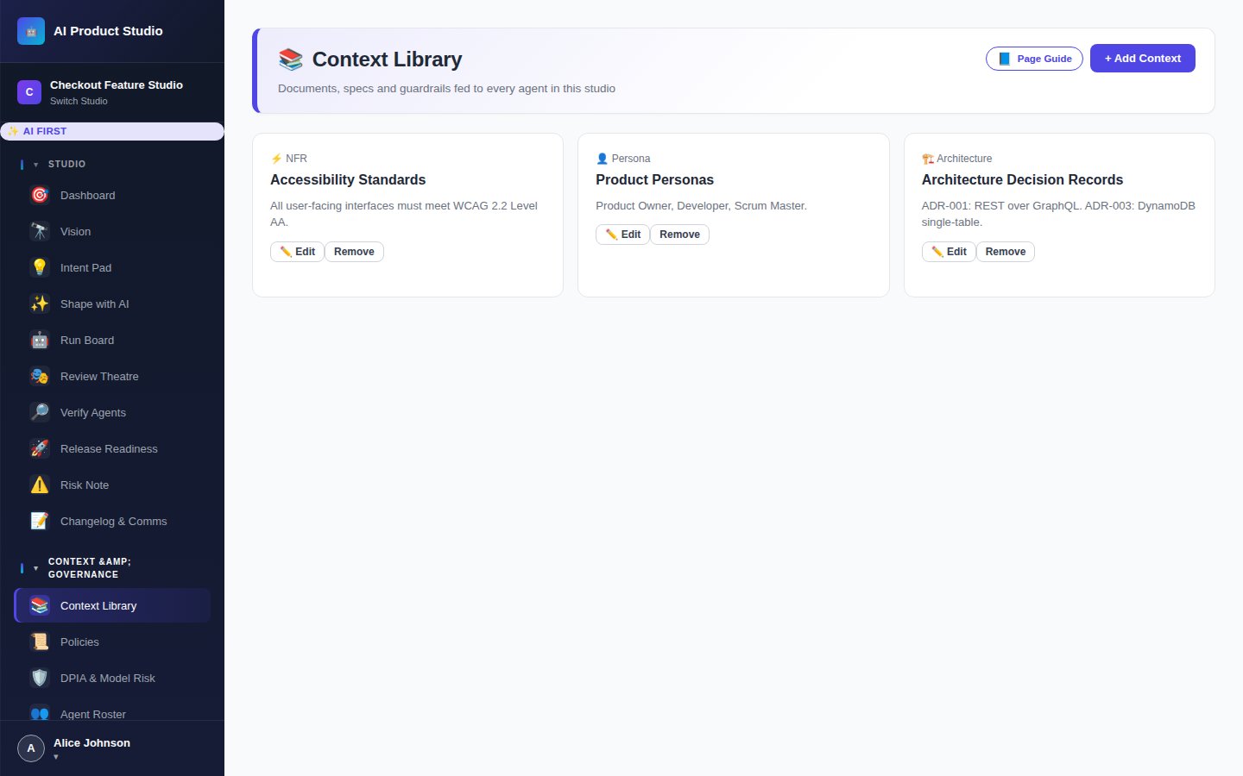This screenshot has width=1243, height=776.
Task: Click the Accessibility Standards title
Action: pos(348,179)
